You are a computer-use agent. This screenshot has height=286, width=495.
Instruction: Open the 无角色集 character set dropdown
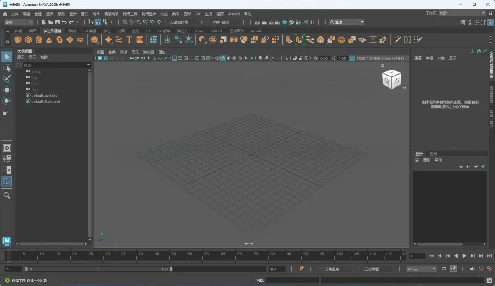pyautogui.click(x=338, y=269)
